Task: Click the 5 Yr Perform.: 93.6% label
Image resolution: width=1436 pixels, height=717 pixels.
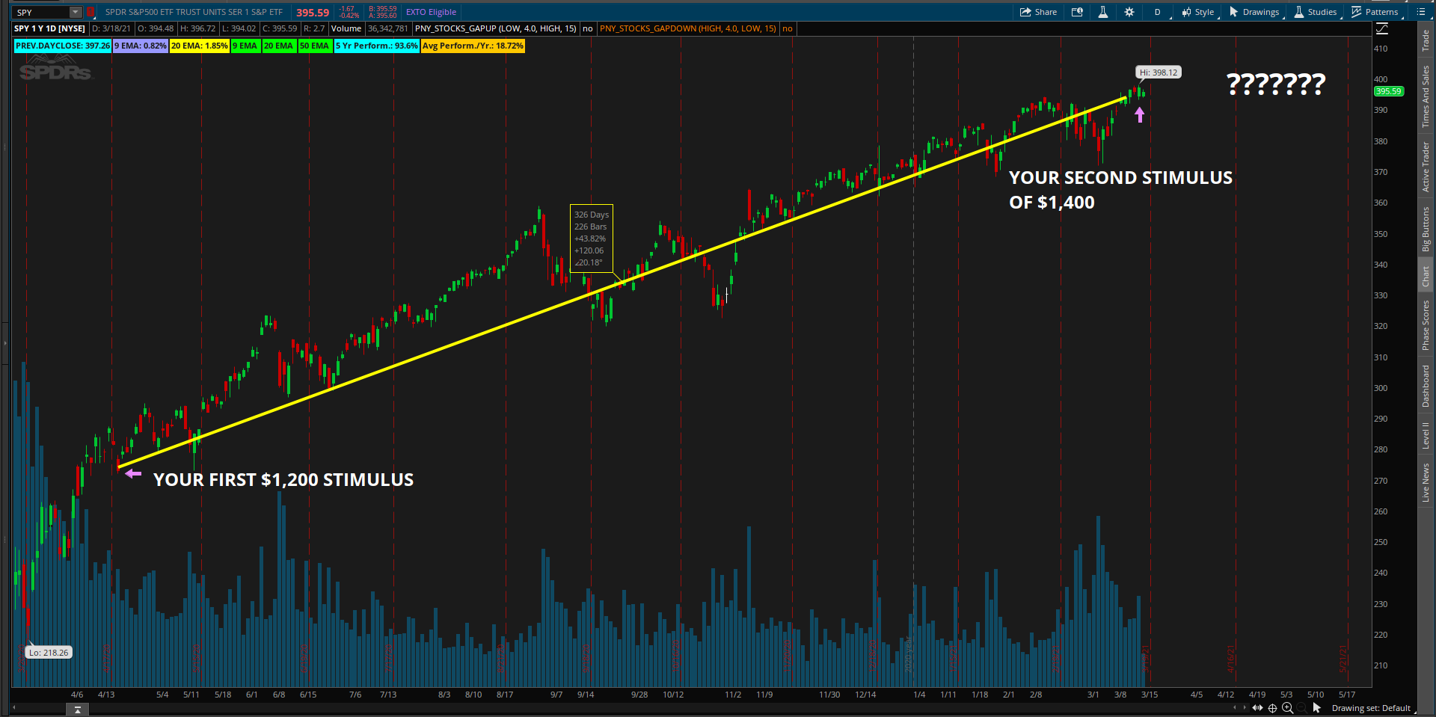Action: pyautogui.click(x=377, y=46)
